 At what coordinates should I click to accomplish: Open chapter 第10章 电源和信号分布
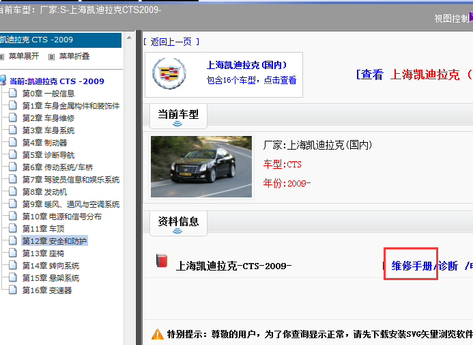[x=62, y=217]
